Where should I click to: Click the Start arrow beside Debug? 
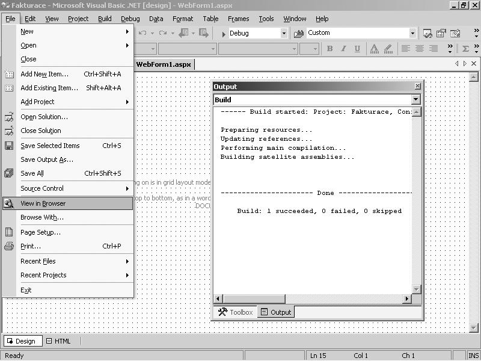[224, 34]
